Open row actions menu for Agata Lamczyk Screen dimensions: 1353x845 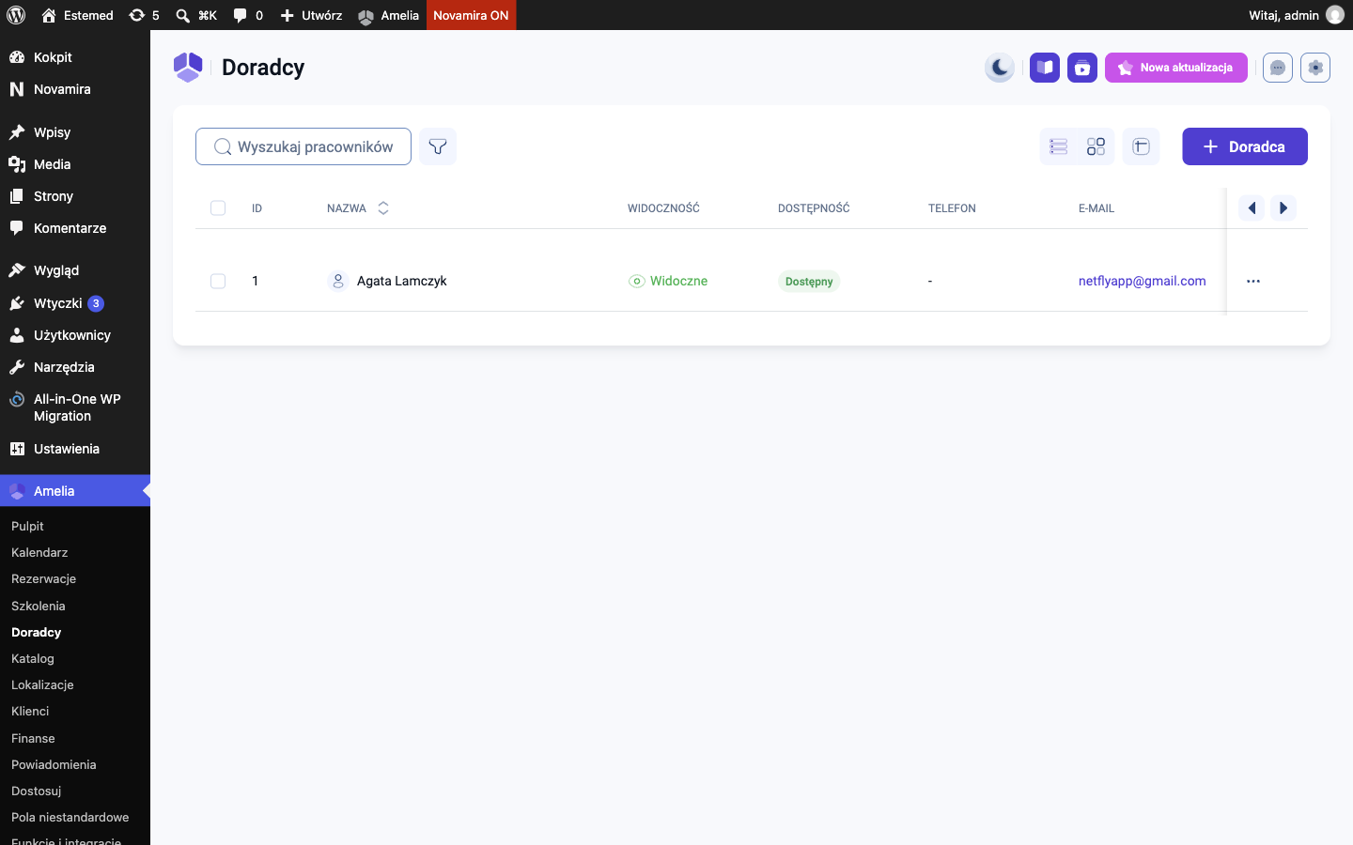pos(1253,281)
